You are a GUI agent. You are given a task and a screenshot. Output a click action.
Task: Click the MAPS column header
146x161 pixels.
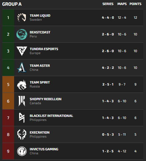pyautogui.click(x=122, y=4)
